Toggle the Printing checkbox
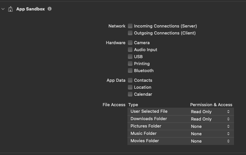The image size is (246, 155). pyautogui.click(x=130, y=64)
